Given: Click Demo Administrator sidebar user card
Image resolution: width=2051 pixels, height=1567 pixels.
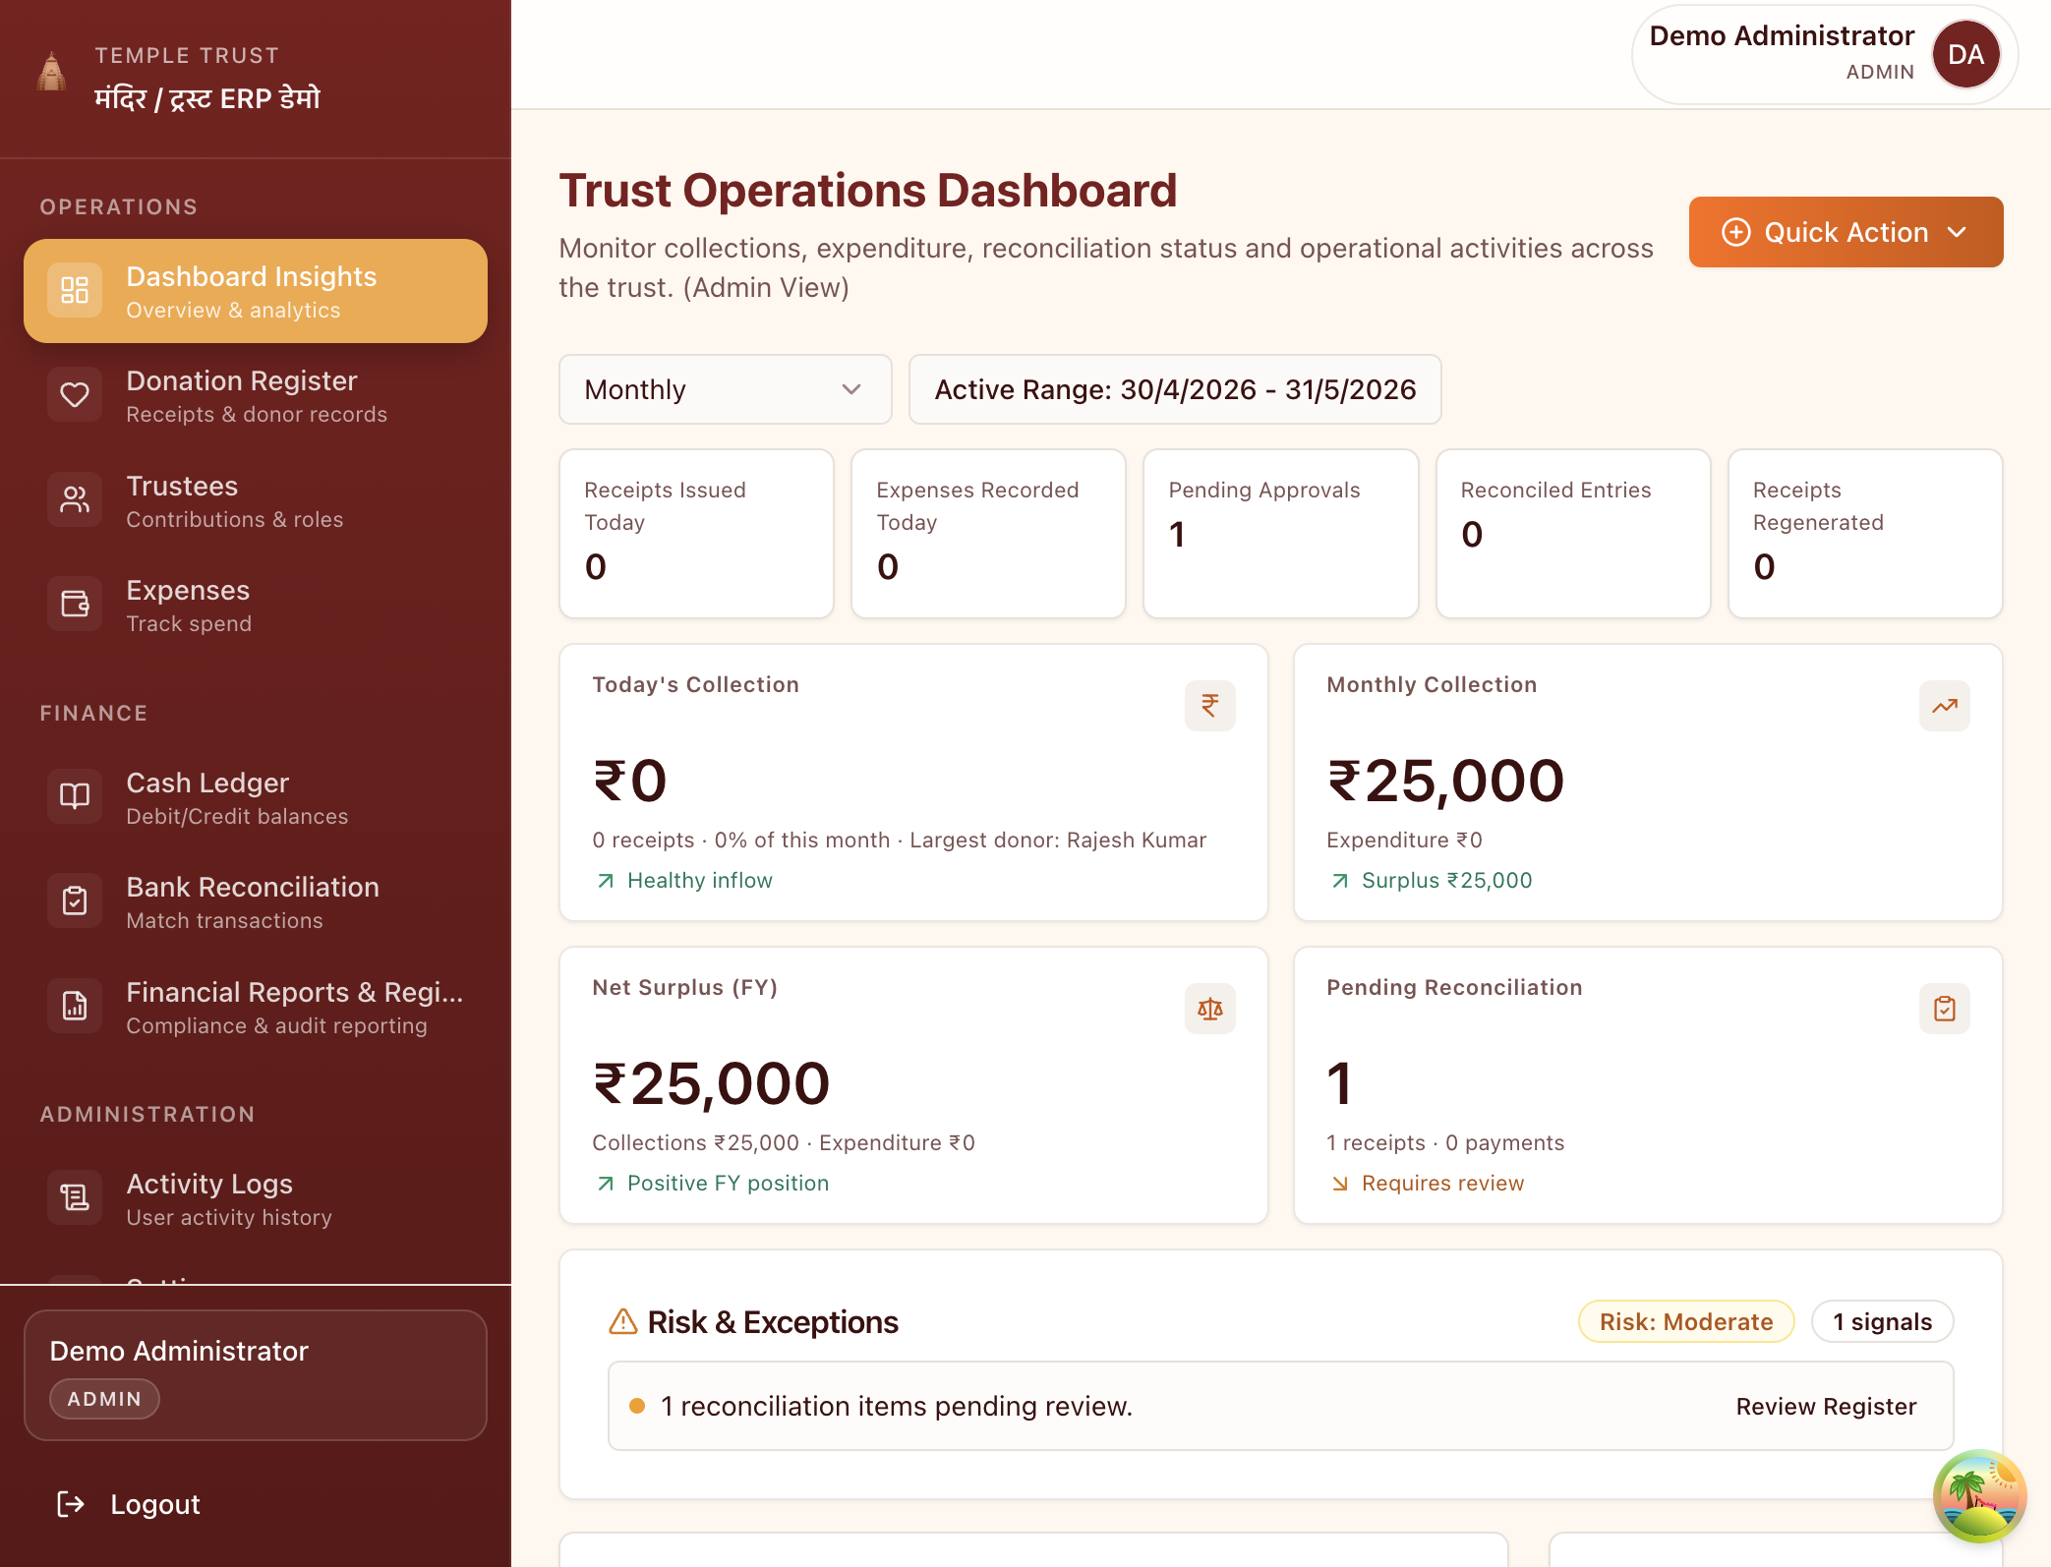Looking at the screenshot, I should (x=256, y=1375).
